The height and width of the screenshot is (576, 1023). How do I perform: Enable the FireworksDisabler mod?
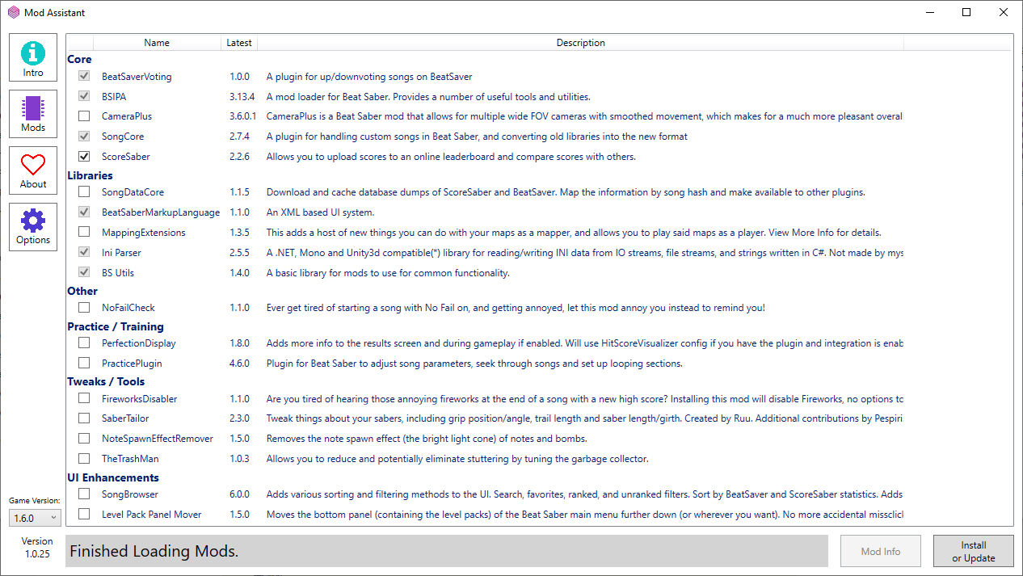[x=84, y=398]
